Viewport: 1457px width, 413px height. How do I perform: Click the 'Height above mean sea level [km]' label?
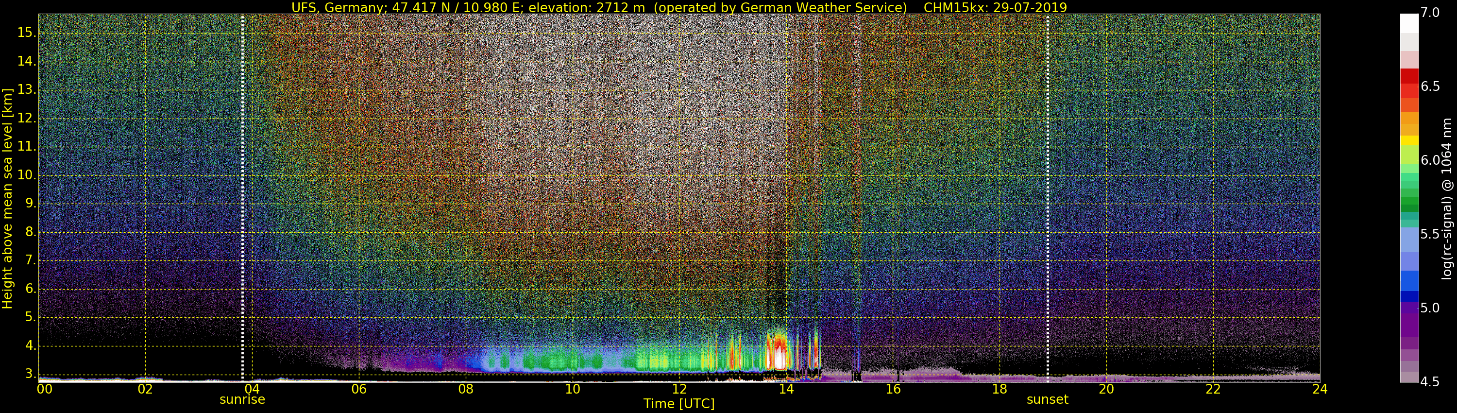[7, 198]
